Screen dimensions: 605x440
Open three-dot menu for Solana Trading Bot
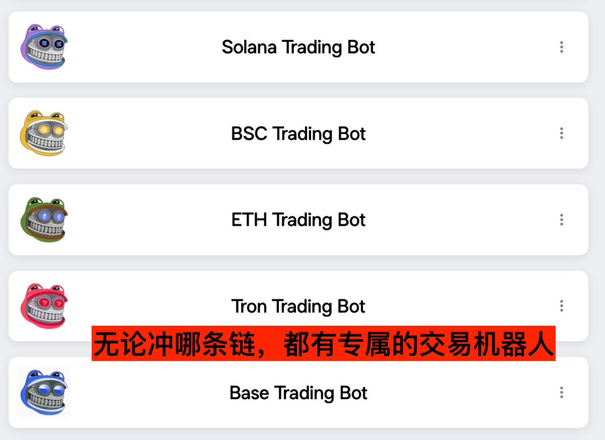click(561, 47)
